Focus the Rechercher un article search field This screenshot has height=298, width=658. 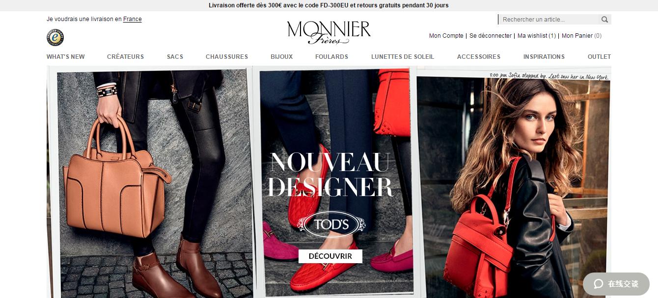(x=549, y=20)
